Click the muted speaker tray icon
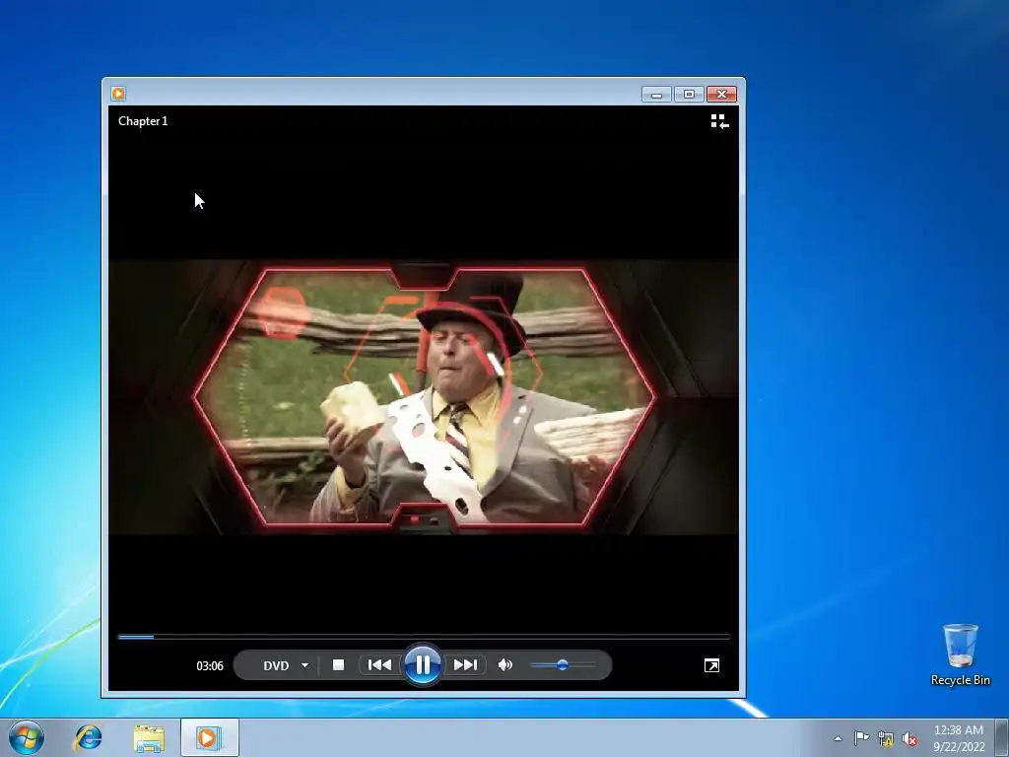This screenshot has width=1009, height=757. click(x=909, y=739)
